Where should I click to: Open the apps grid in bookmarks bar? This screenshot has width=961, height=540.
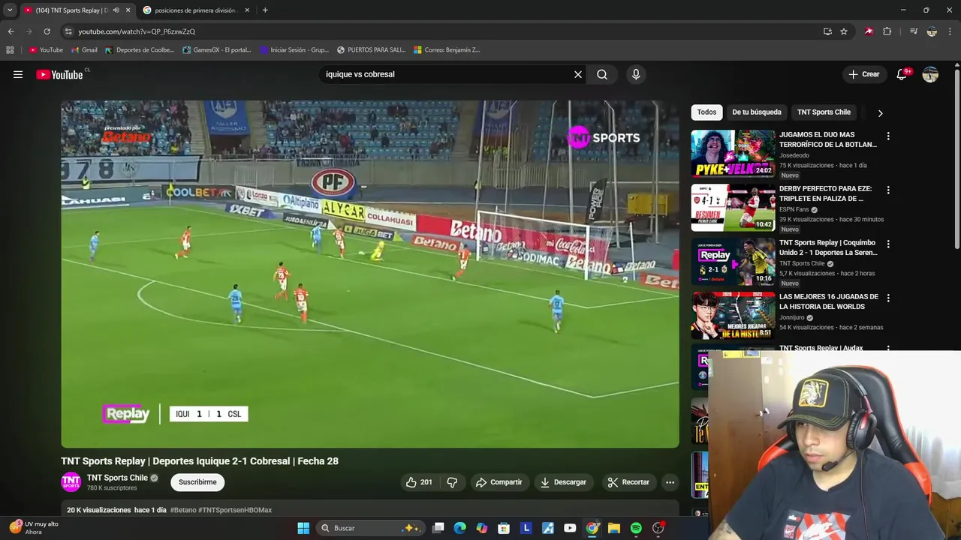[x=10, y=50]
